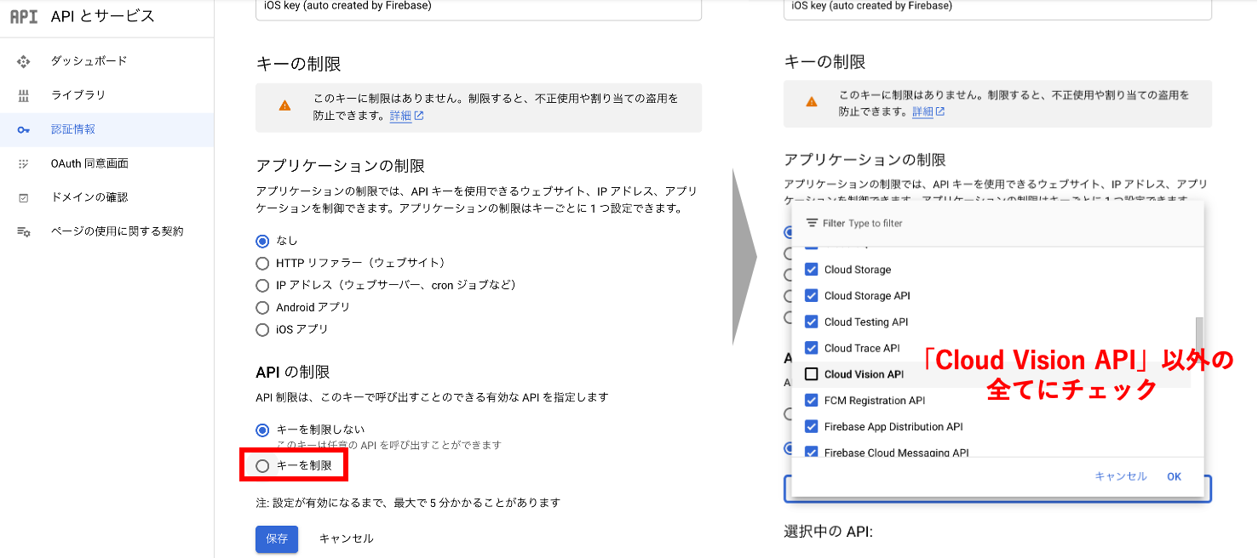Choose IP アドレス restriction option

[262, 285]
